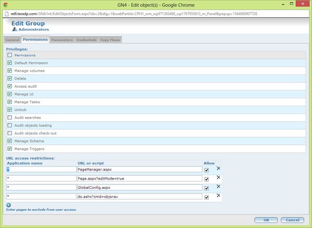Viewport: 312px width, 228px height.
Task: Uncheck Default Permission privilege
Action: coord(9,63)
